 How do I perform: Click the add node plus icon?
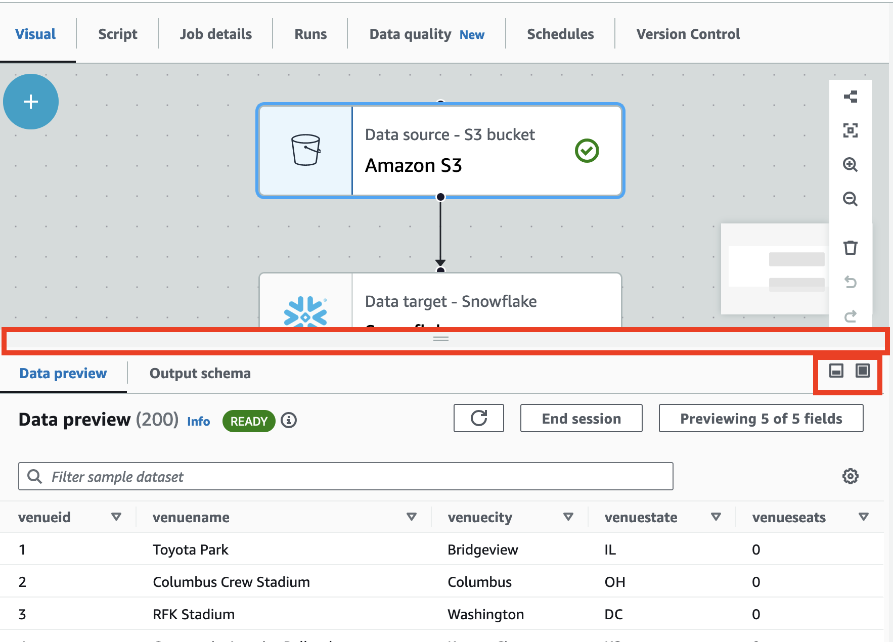30,101
